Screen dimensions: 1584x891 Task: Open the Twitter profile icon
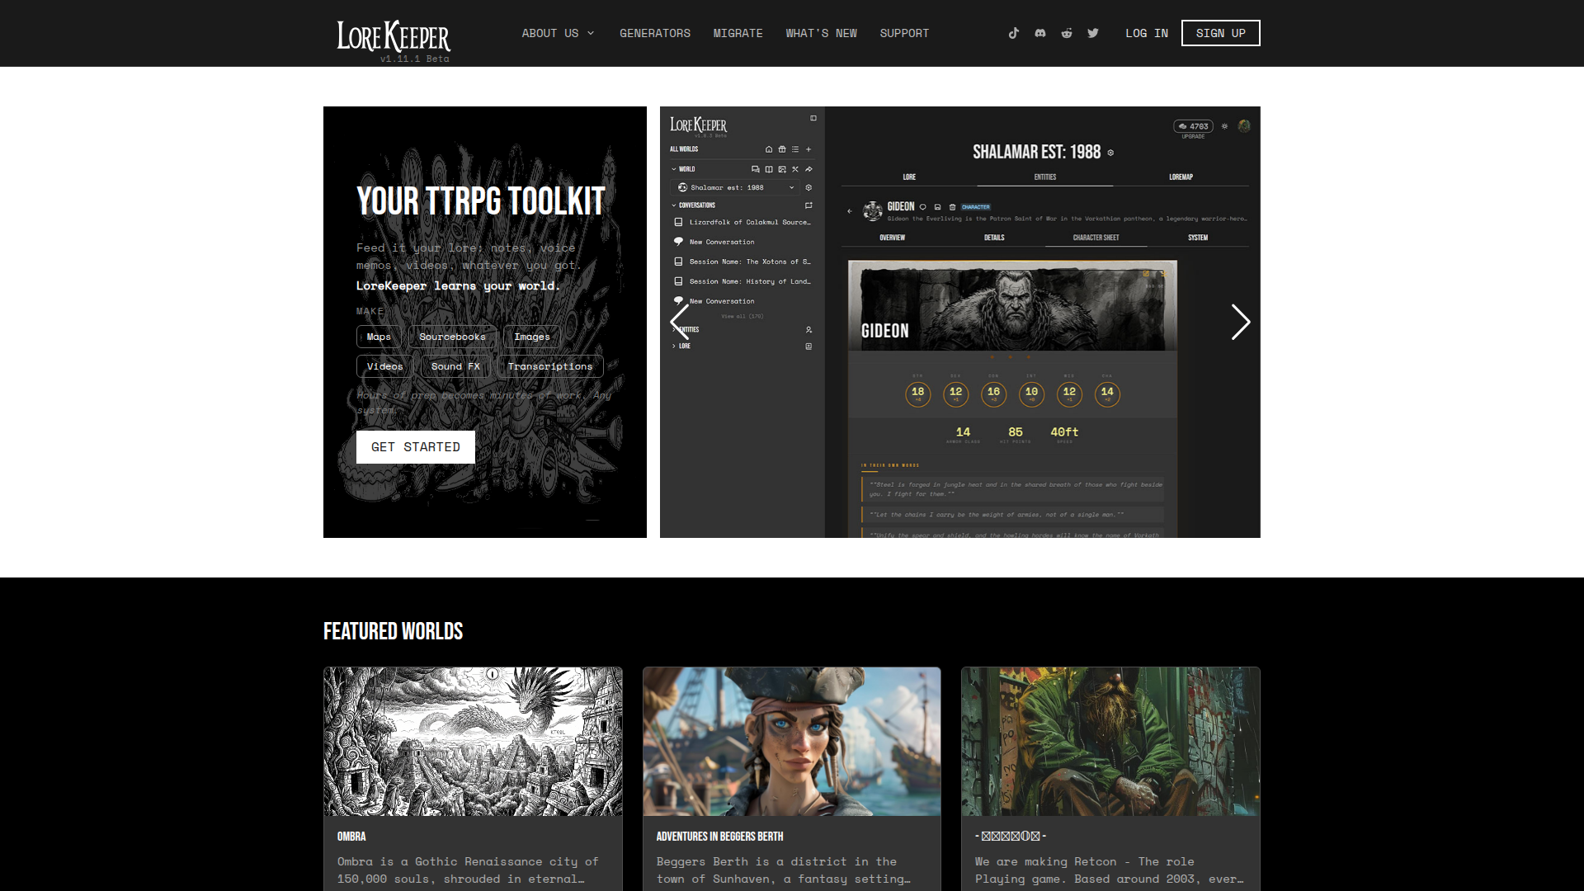pos(1092,33)
